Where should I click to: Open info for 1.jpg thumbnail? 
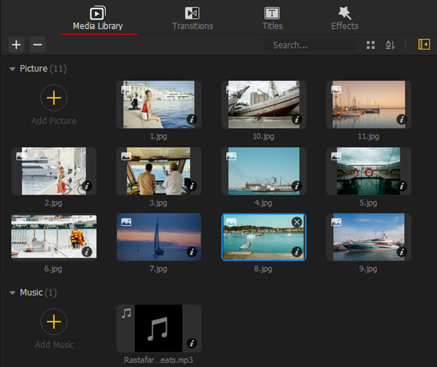click(192, 120)
